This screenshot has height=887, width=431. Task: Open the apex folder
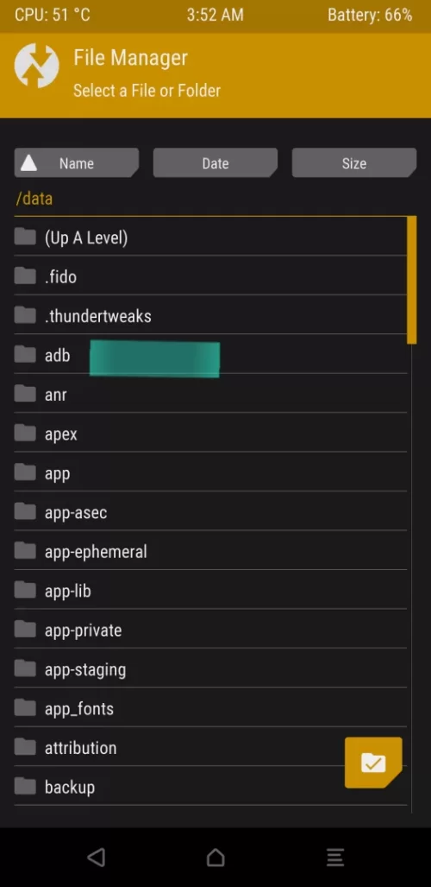[x=210, y=434]
